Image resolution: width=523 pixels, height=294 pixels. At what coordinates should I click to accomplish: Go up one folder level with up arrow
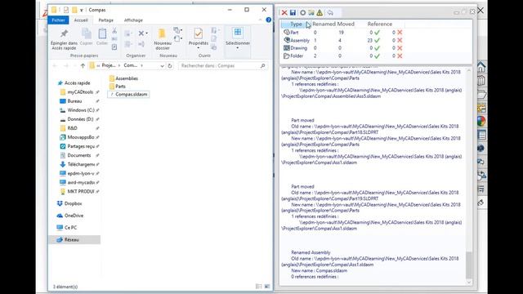83,65
